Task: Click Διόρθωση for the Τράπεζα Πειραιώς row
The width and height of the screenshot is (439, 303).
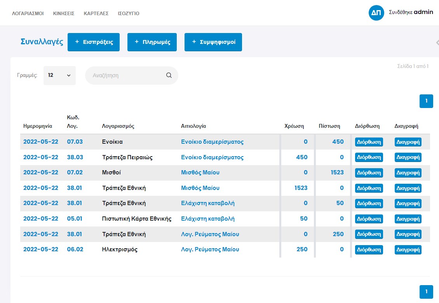Action: (x=369, y=157)
